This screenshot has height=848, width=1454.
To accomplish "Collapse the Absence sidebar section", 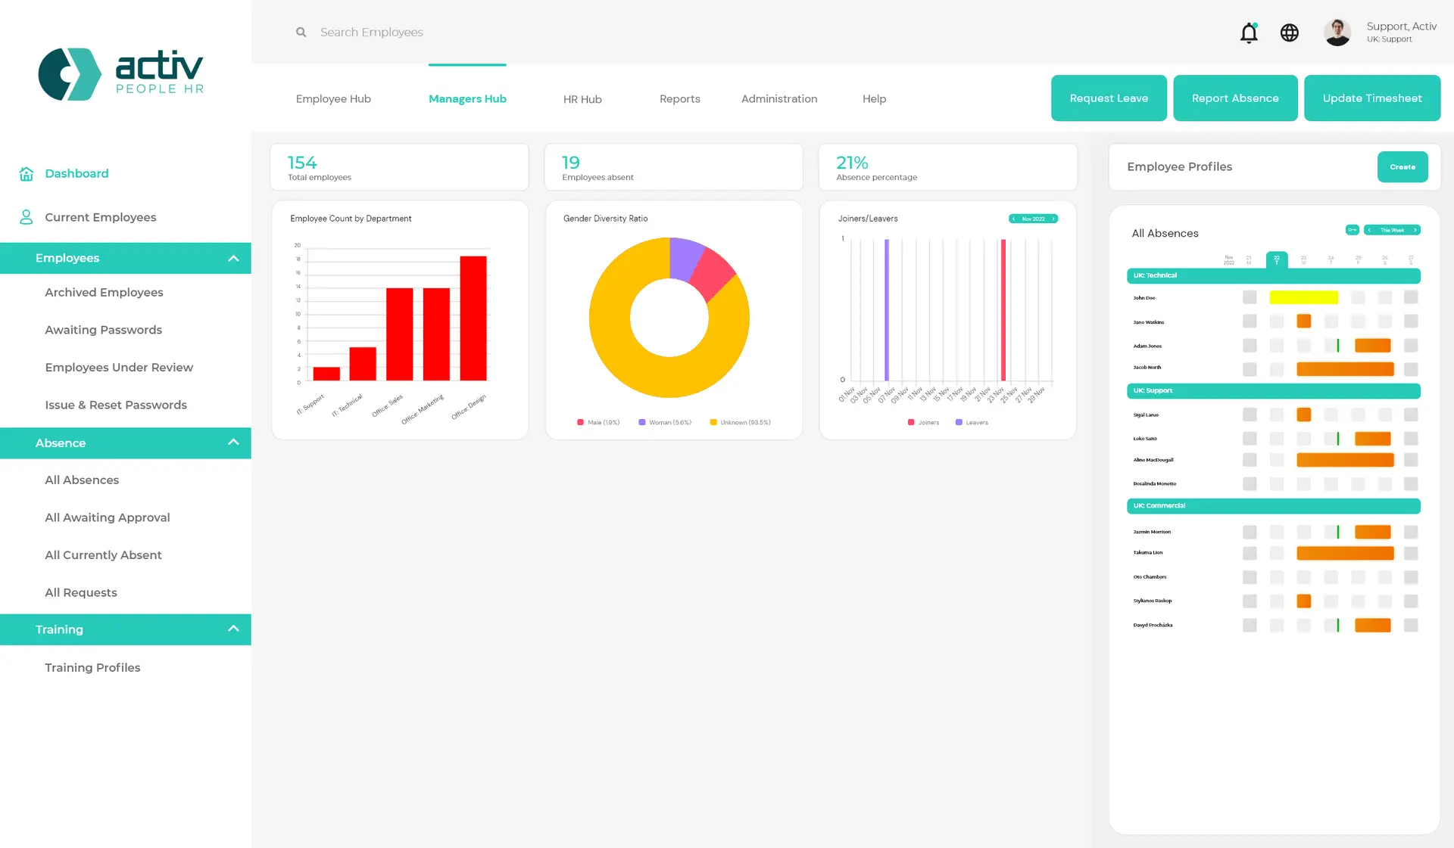I will 233,443.
